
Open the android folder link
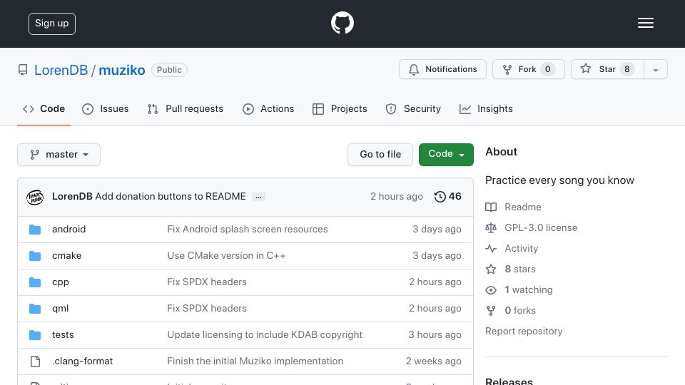[x=68, y=229]
